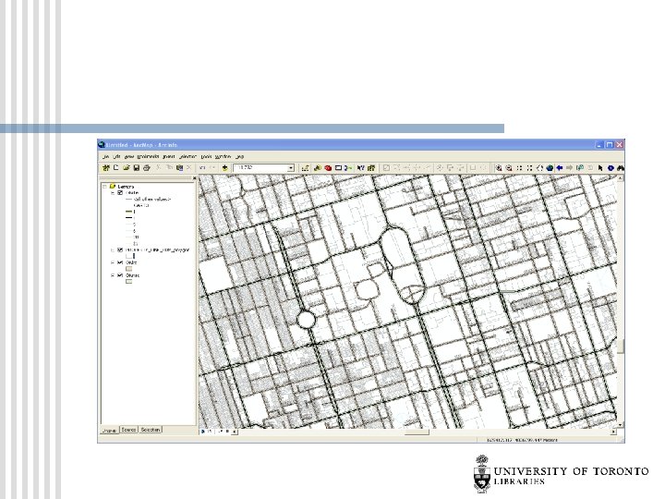The height and width of the screenshot is (499, 665).
Task: Go to next extent arrow
Action: point(570,168)
